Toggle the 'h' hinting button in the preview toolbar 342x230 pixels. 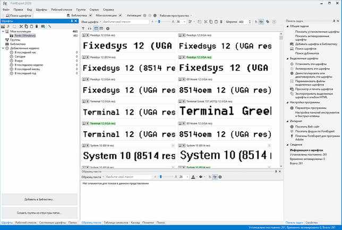click(256, 22)
